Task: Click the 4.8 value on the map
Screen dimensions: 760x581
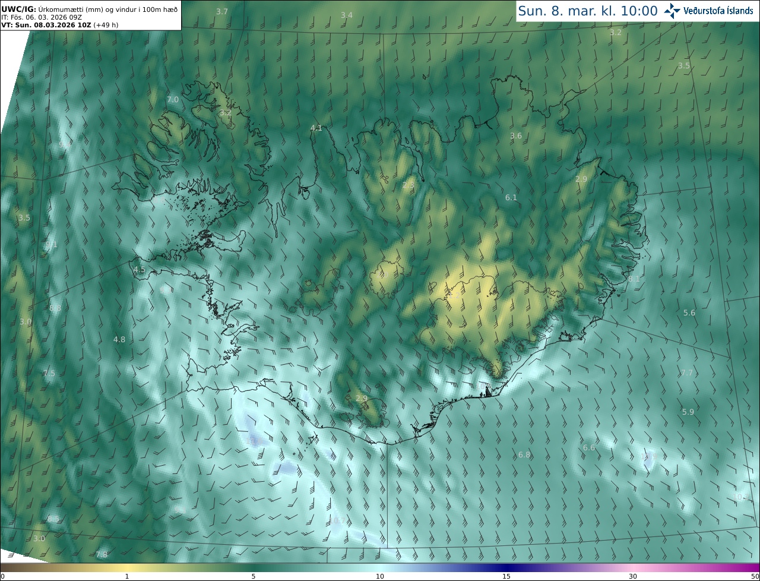Action: pyautogui.click(x=119, y=340)
